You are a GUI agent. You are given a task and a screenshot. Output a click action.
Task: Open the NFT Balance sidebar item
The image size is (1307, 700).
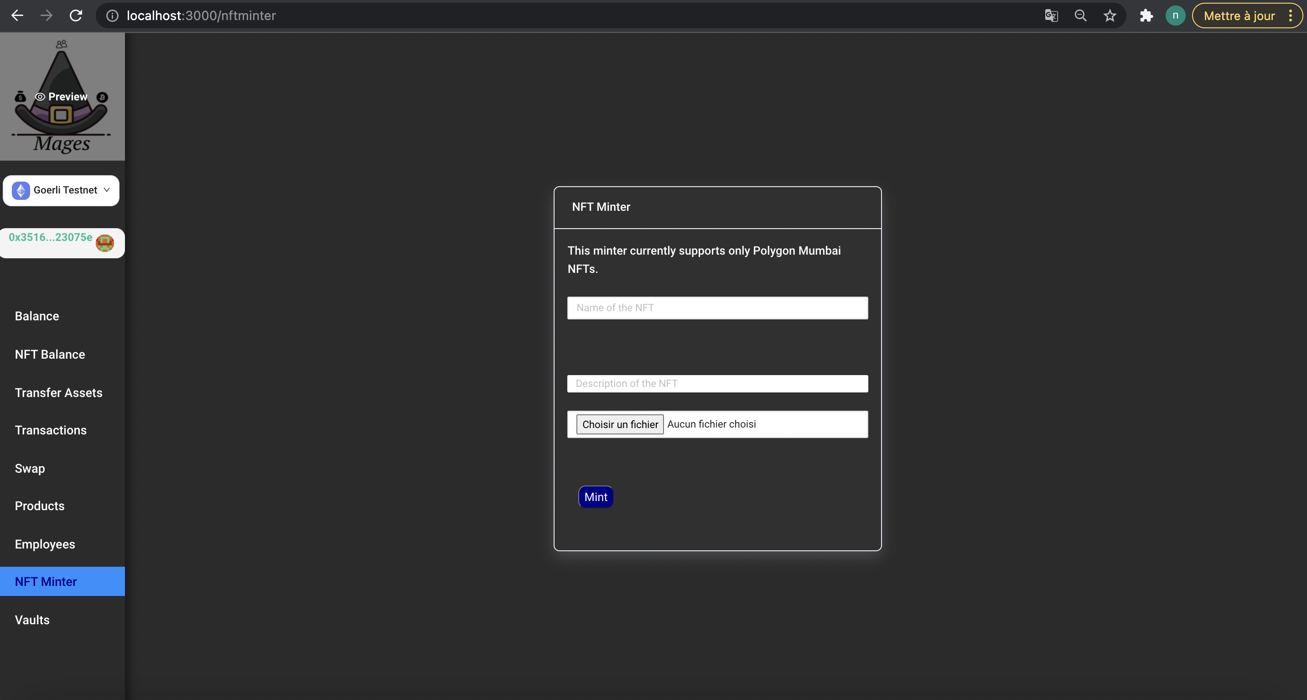coord(50,354)
